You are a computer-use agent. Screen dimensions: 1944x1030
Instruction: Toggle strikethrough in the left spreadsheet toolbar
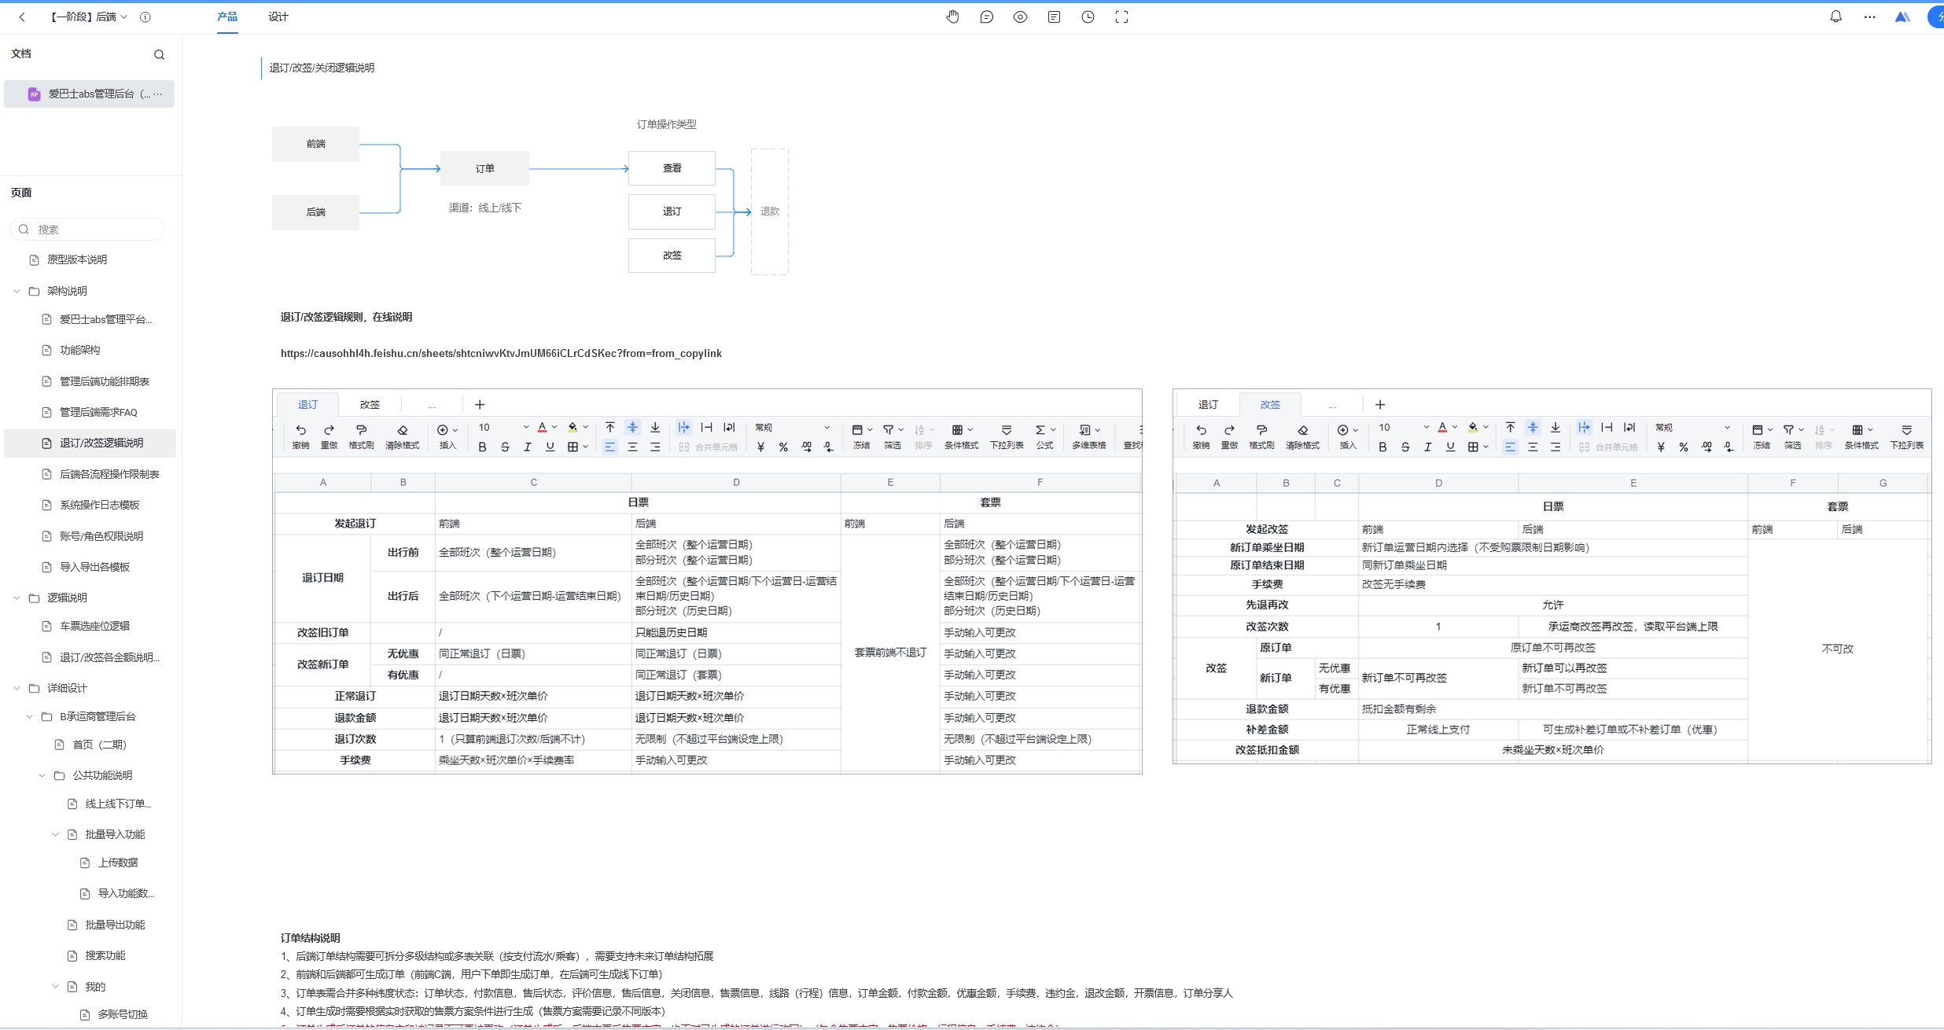pos(505,447)
